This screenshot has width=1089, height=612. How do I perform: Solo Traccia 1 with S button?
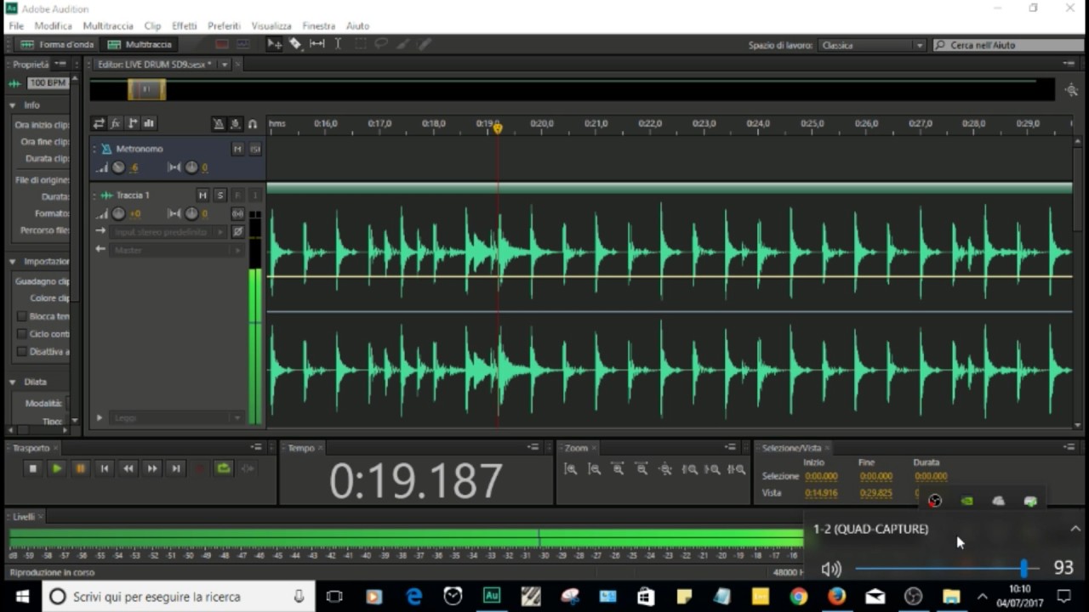pos(220,195)
